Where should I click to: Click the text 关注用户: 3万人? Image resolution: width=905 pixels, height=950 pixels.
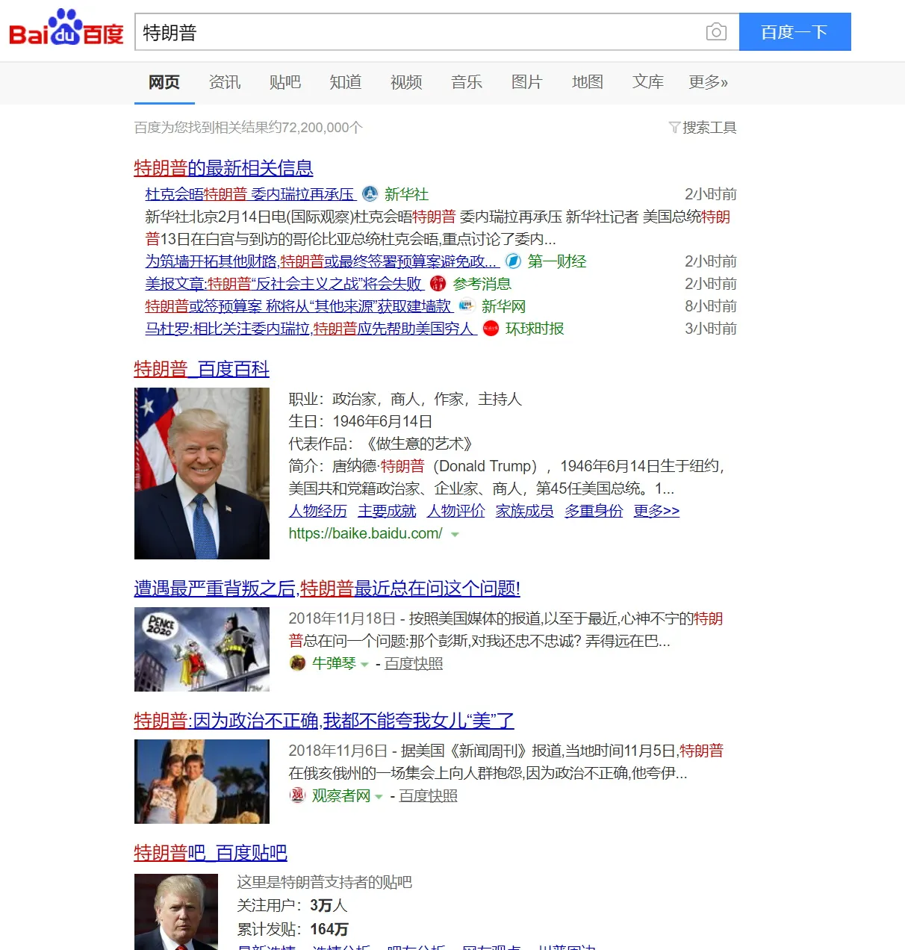[292, 905]
